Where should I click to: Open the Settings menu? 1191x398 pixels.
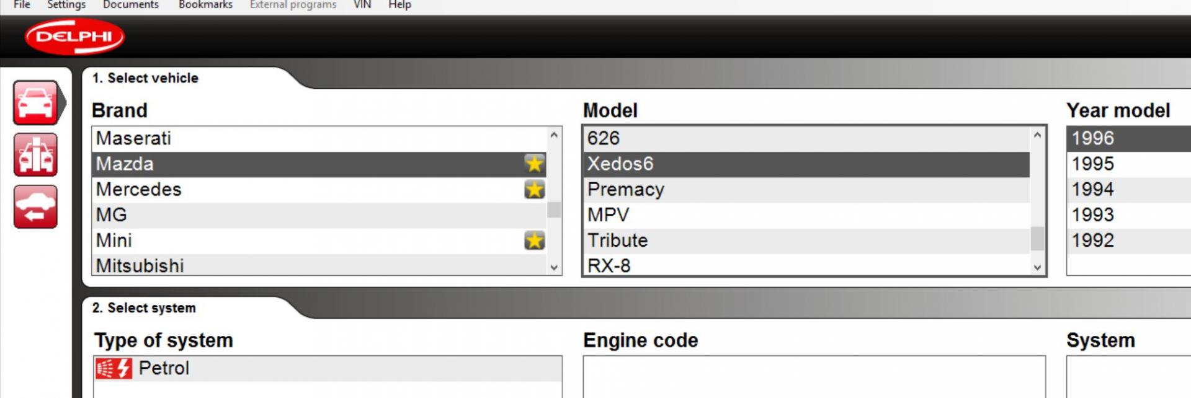(x=66, y=5)
